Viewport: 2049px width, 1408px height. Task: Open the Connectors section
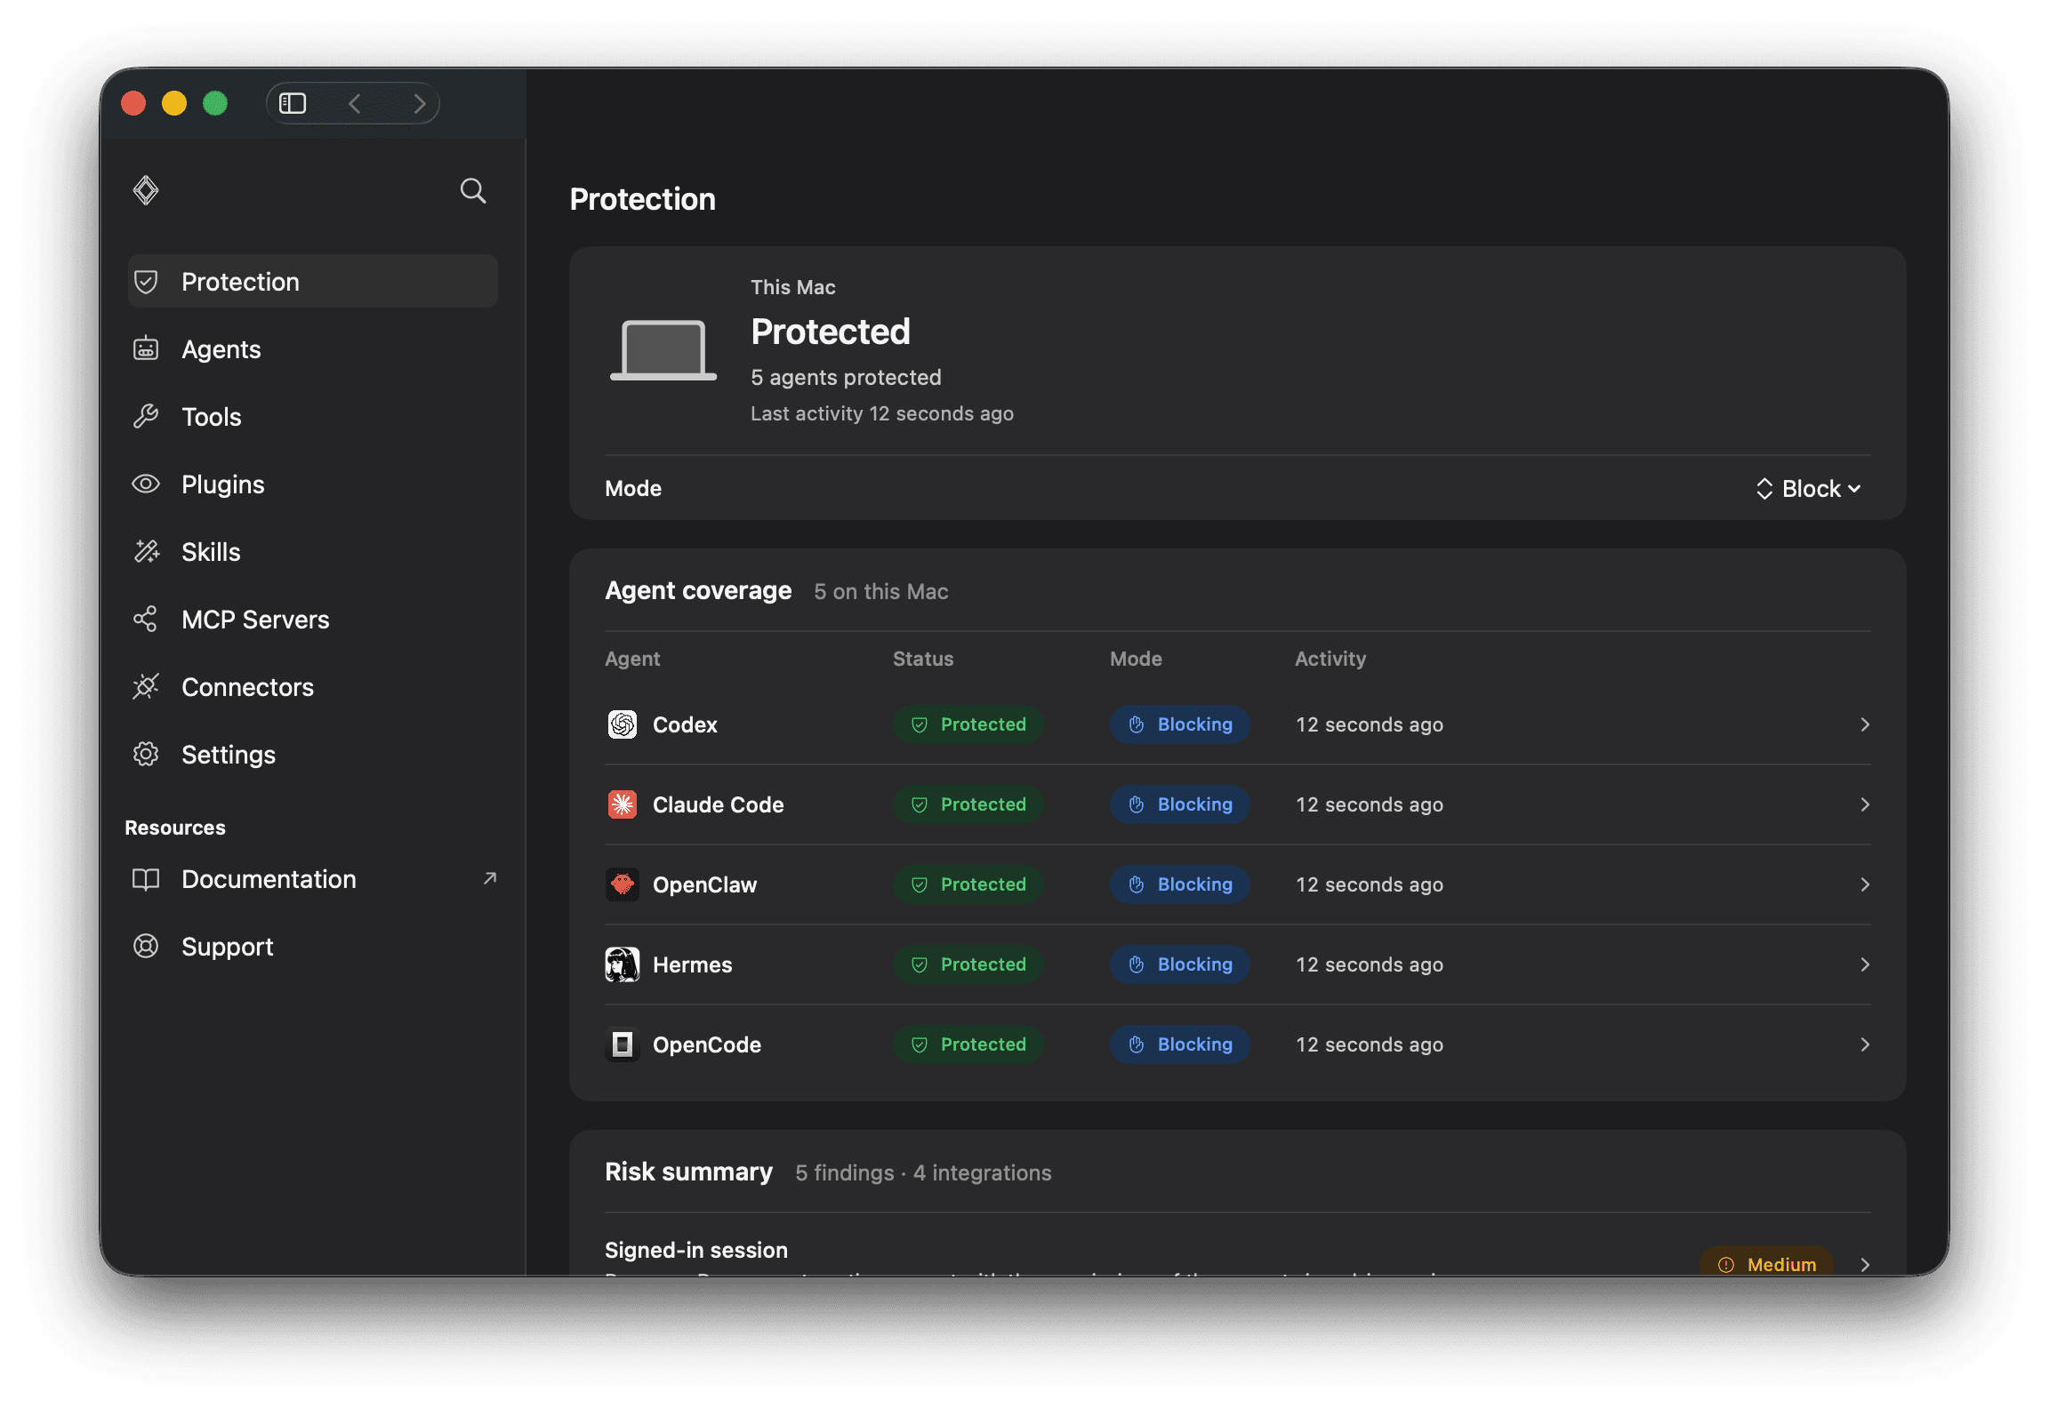pos(313,687)
